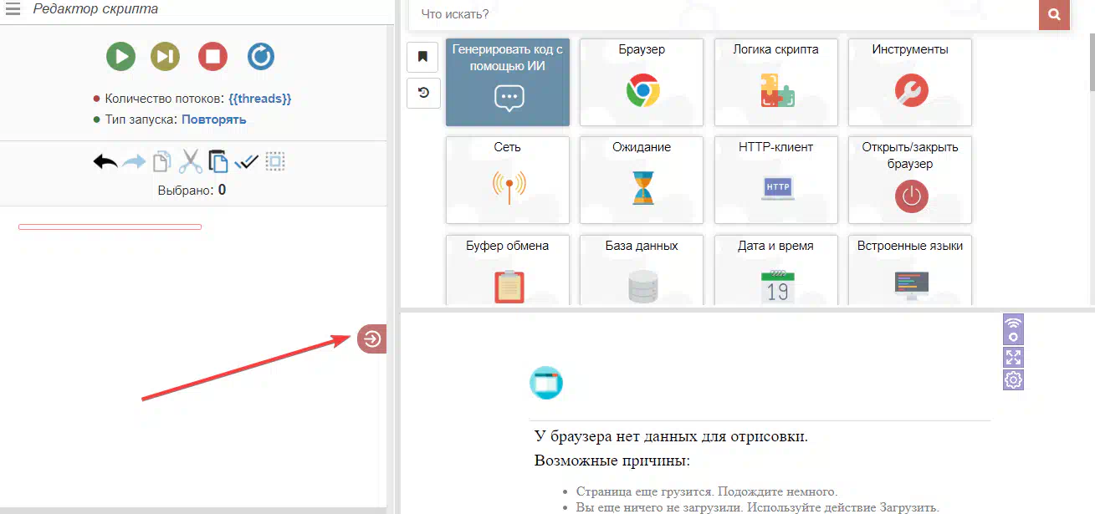Copy selected actions icon

tap(161, 161)
